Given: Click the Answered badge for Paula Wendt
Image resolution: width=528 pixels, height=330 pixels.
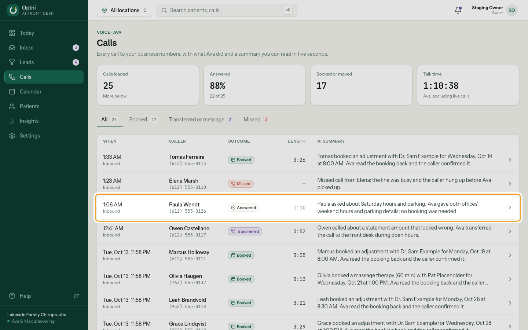Looking at the screenshot, I should click(243, 208).
